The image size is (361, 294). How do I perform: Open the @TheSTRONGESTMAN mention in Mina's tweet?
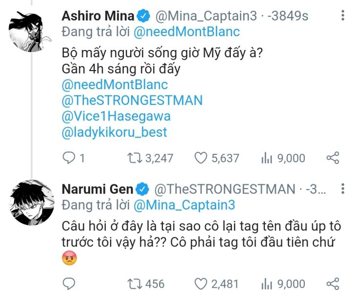[132, 100]
